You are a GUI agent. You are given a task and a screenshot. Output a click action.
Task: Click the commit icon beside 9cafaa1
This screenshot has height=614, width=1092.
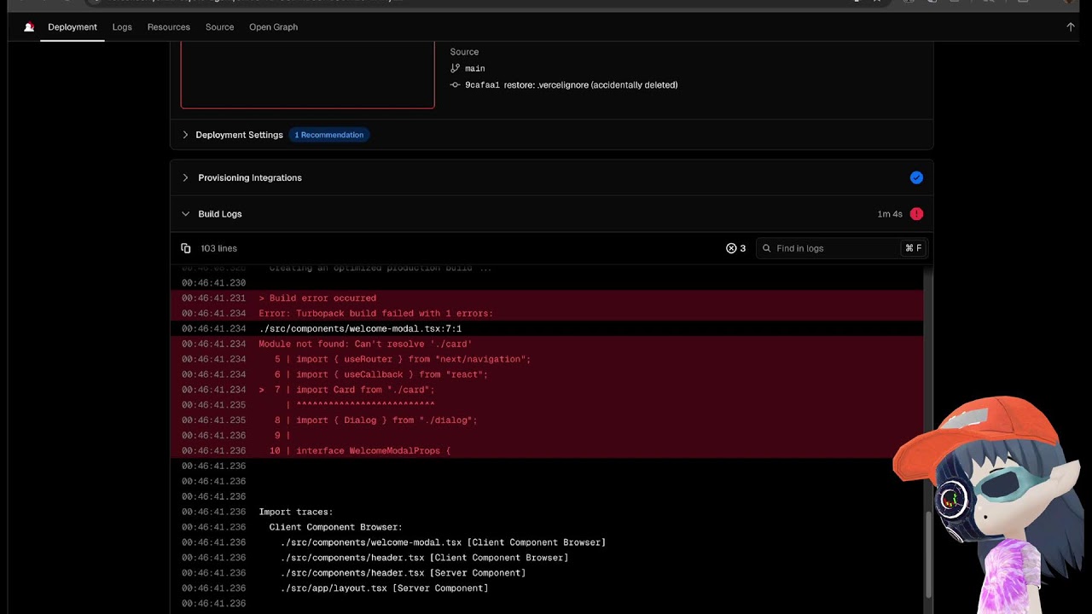[x=455, y=85]
